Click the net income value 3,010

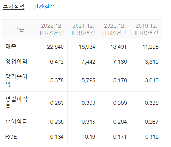pos(152,80)
